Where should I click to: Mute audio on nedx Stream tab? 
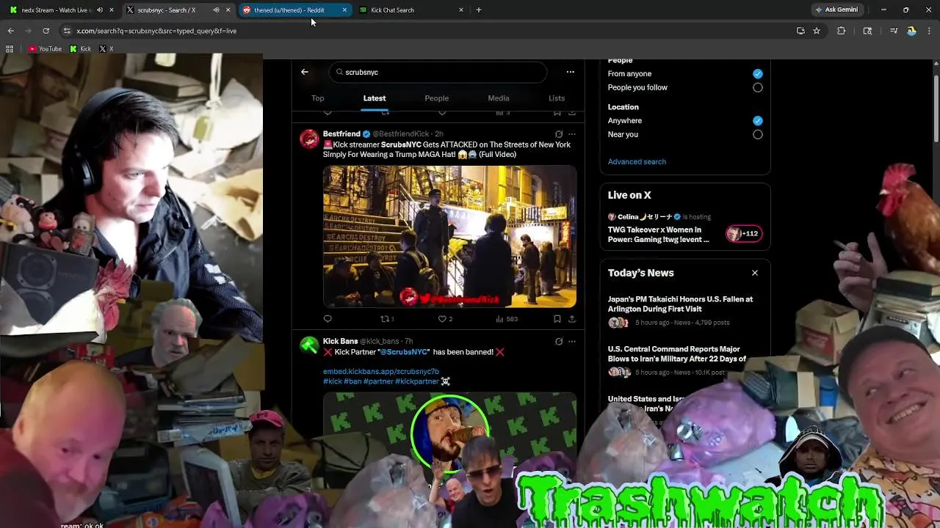click(100, 10)
